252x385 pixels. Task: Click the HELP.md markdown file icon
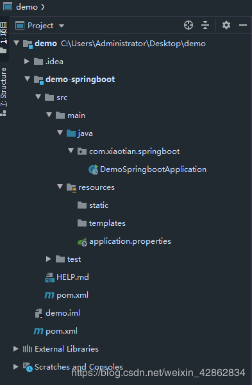pos(49,277)
